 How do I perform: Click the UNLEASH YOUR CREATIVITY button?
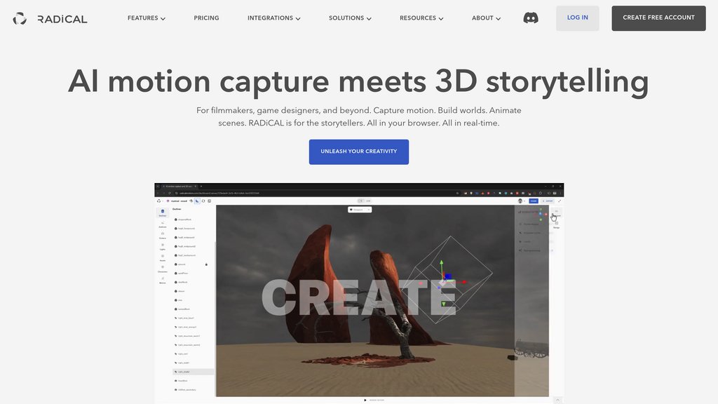359,151
